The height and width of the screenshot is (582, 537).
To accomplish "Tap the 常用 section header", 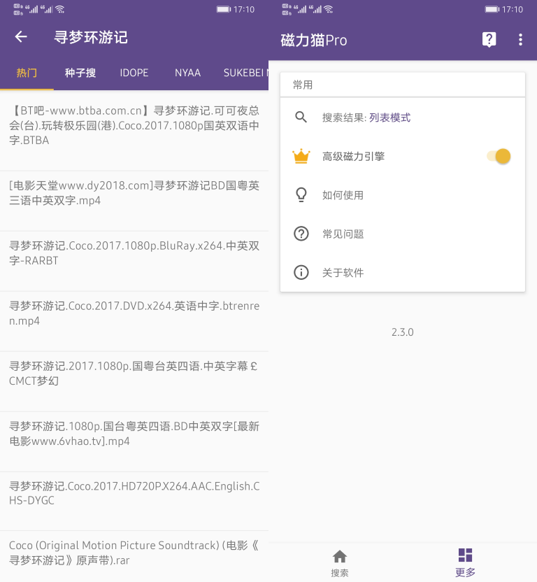I will (303, 85).
